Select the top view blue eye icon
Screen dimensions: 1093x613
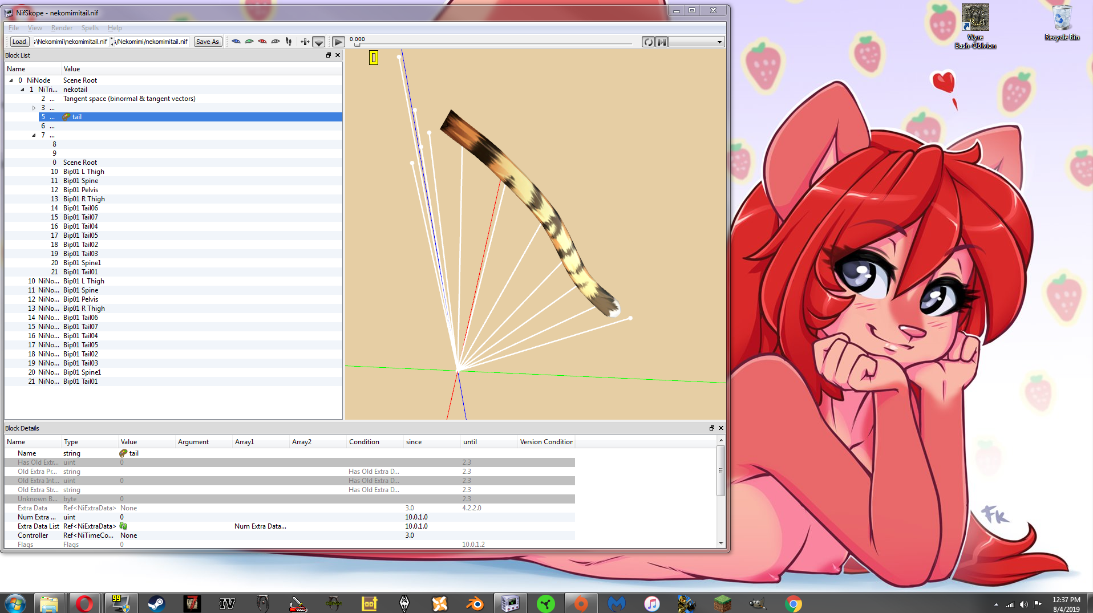click(x=236, y=42)
